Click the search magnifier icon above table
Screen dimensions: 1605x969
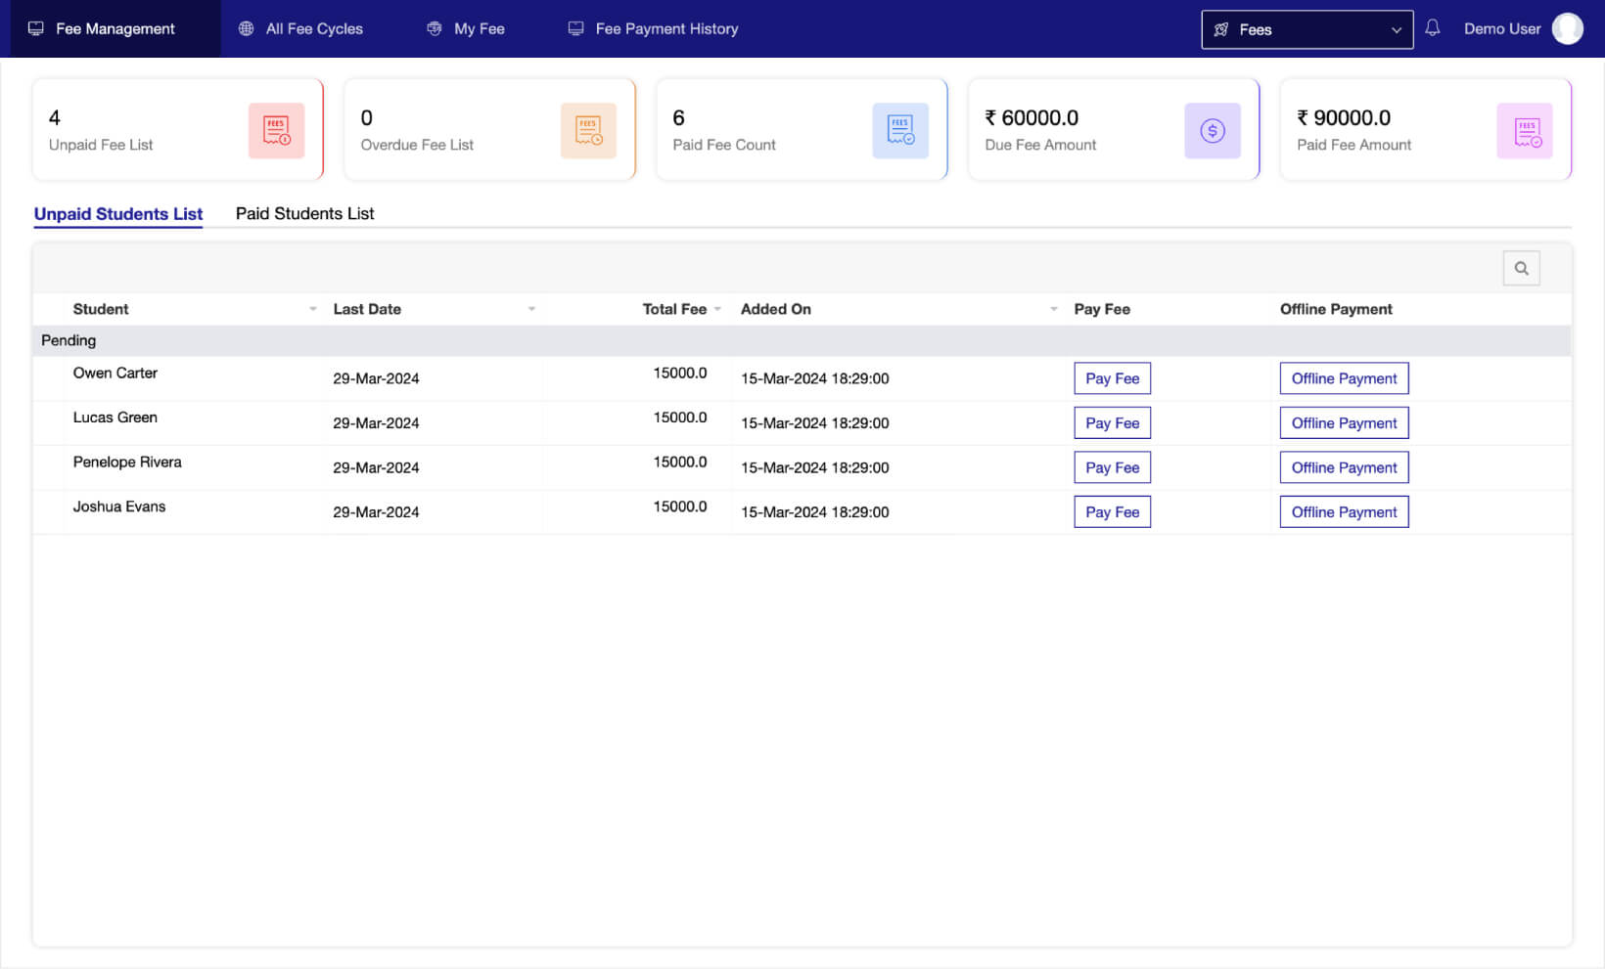(x=1521, y=268)
